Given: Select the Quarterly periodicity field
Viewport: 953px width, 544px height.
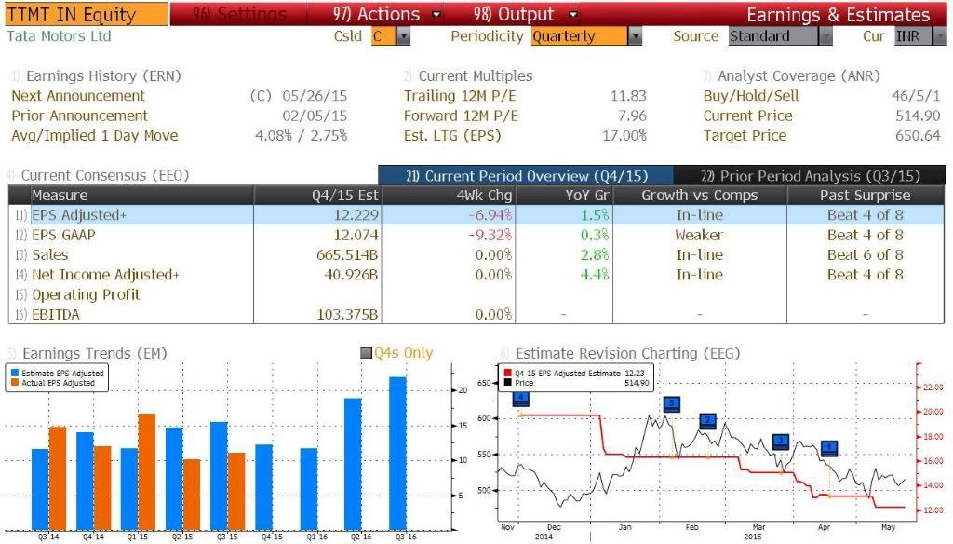Looking at the screenshot, I should click(579, 36).
